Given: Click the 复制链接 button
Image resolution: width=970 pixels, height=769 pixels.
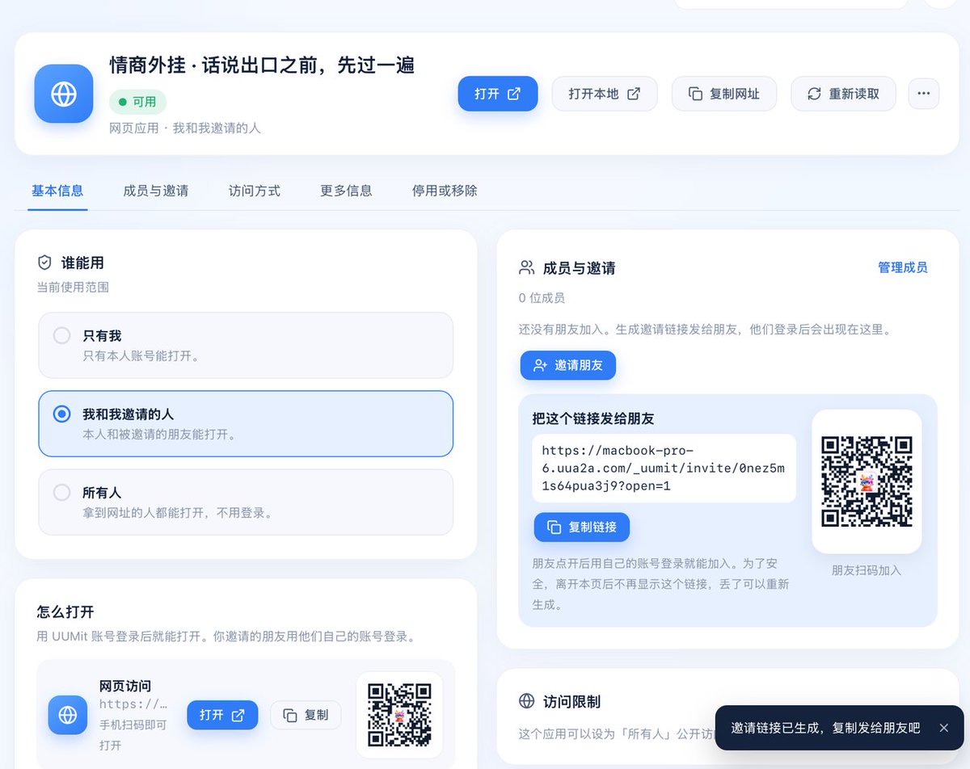Looking at the screenshot, I should pos(581,527).
